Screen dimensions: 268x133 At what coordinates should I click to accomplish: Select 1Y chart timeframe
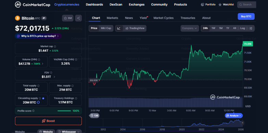tap(228, 28)
